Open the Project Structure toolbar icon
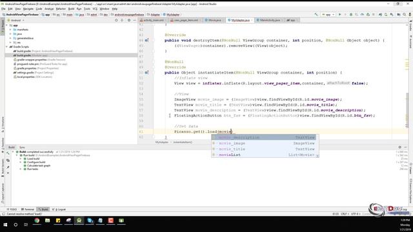 (x=399, y=14)
